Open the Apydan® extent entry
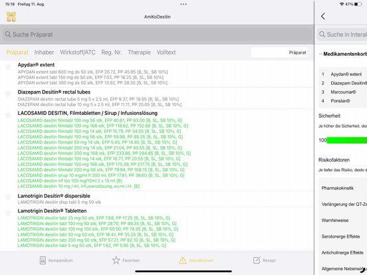 click(36, 65)
